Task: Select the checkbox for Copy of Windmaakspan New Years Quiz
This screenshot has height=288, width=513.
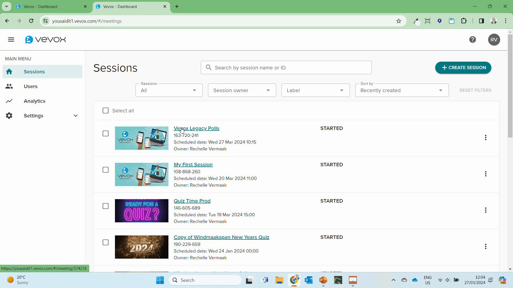Action: [105, 242]
